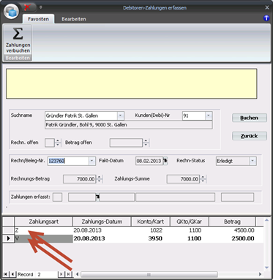Select the current row marker arrow
Image resolution: width=273 pixels, height=280 pixels.
pos(9,238)
